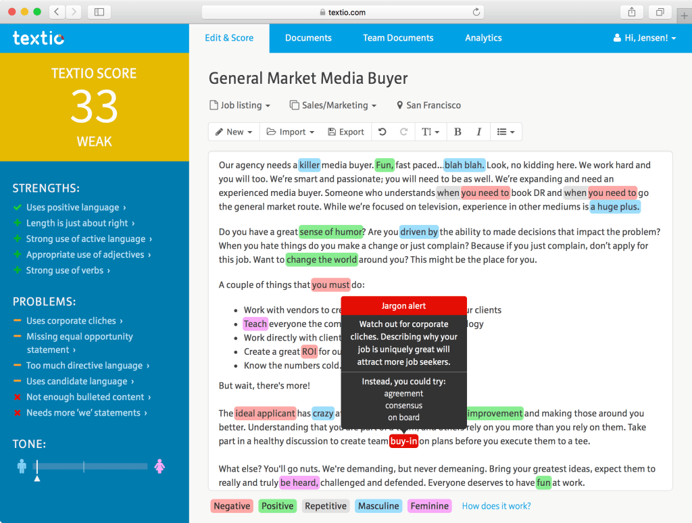692x523 pixels.
Task: Toggle the Positive highlight legend
Action: pos(277,506)
